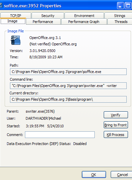The image size is (132, 180).
Task: Confirm with the OK button
Action: coord(94,175)
